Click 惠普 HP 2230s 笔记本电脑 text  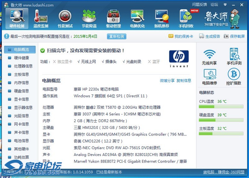coord(96,89)
